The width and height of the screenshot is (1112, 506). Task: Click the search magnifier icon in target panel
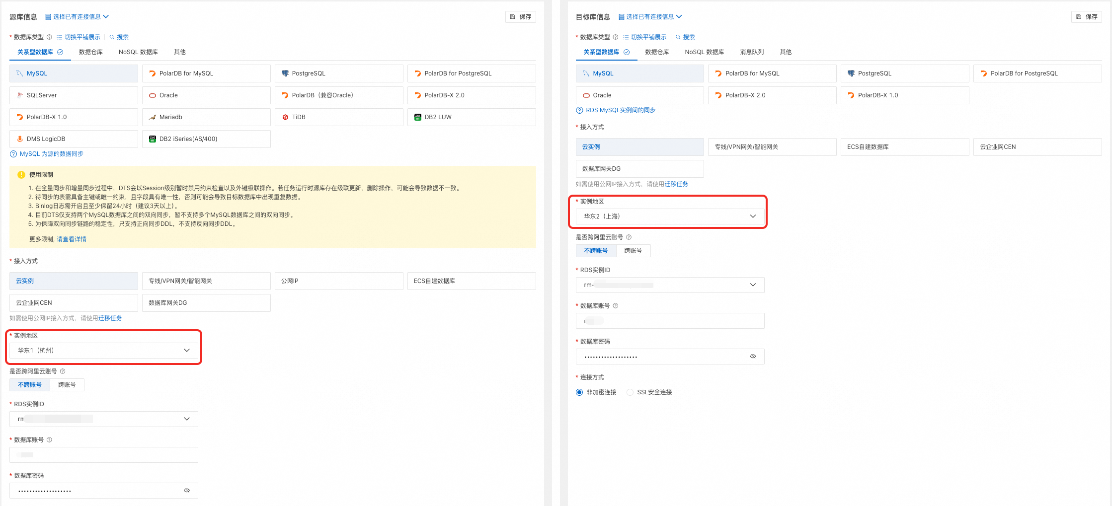tap(678, 37)
